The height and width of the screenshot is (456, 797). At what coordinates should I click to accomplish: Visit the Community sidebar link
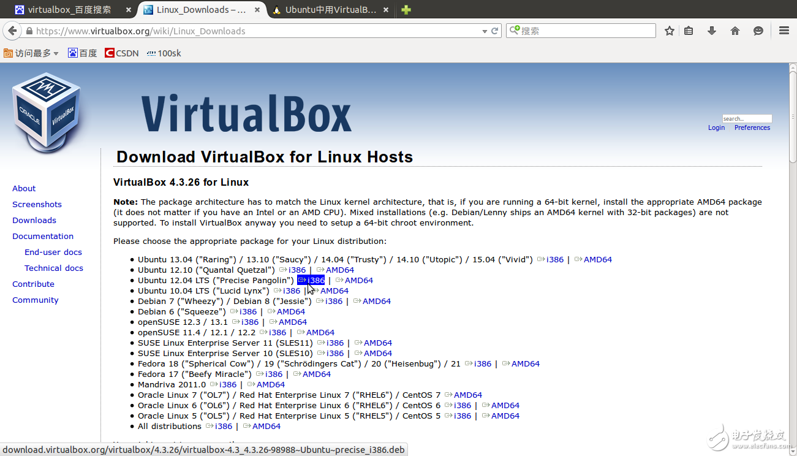36,300
